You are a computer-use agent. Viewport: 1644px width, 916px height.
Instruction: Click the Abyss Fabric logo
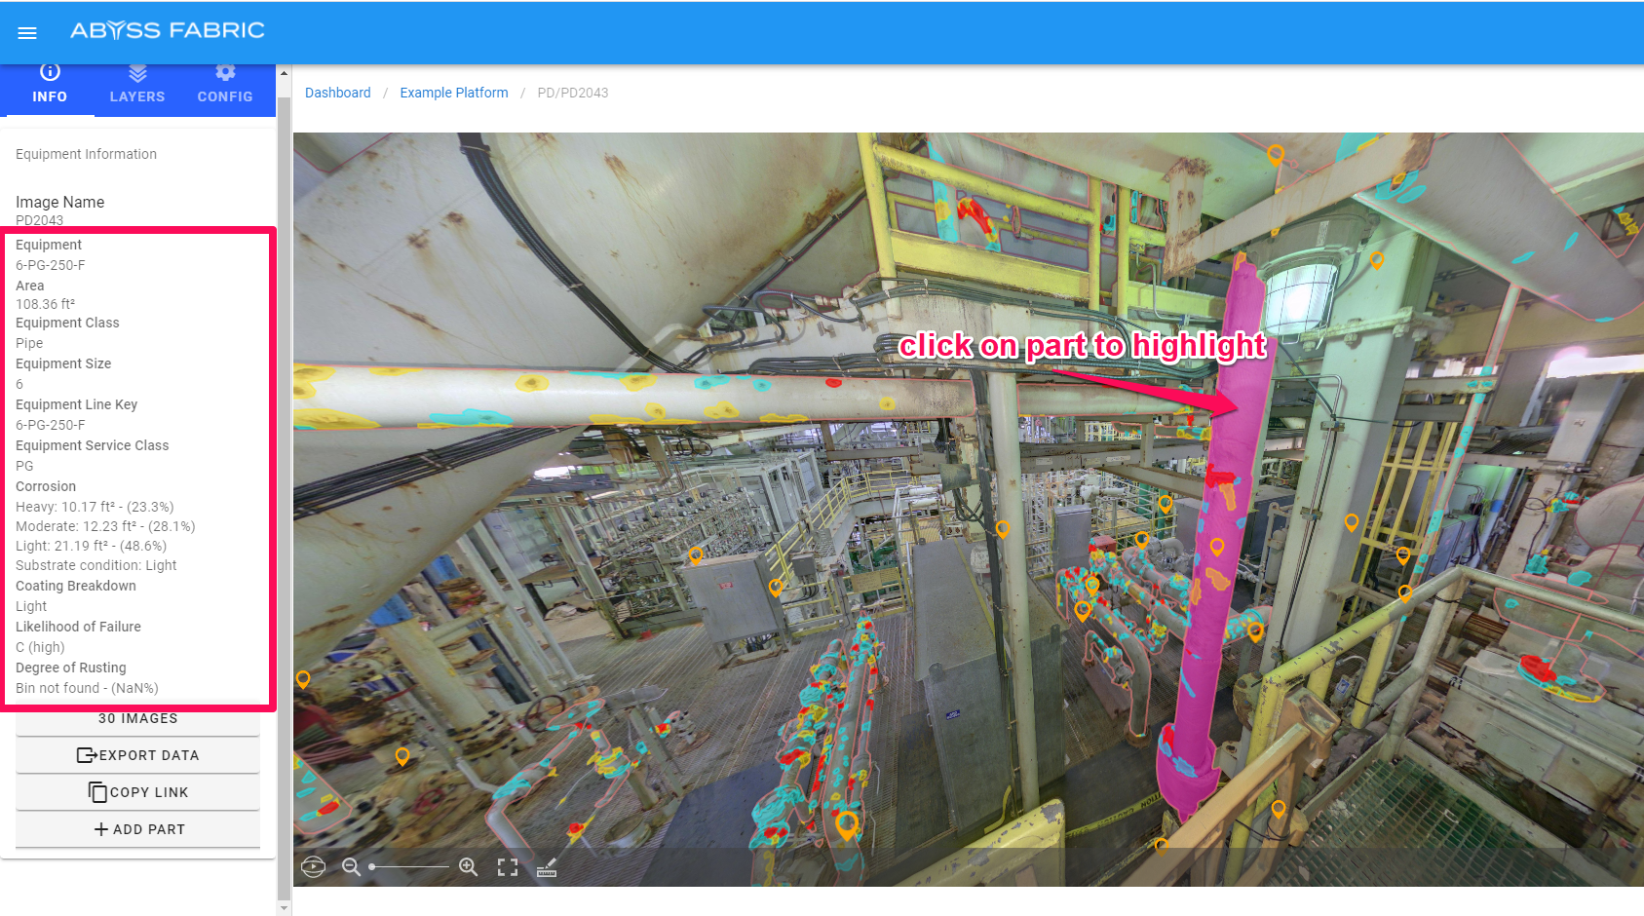point(168,31)
